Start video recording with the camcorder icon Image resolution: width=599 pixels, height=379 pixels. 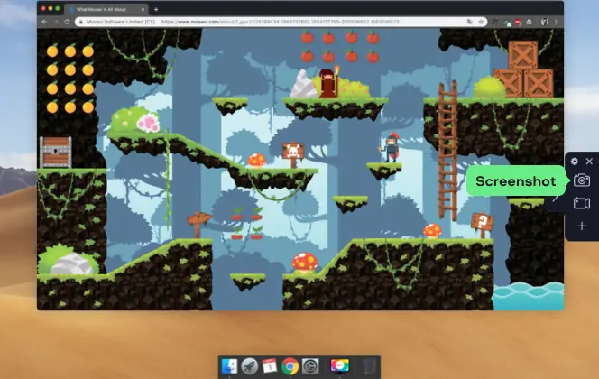coord(582,203)
